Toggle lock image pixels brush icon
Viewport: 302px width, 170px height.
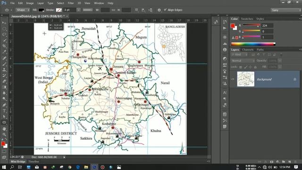pyautogui.click(x=245, y=67)
